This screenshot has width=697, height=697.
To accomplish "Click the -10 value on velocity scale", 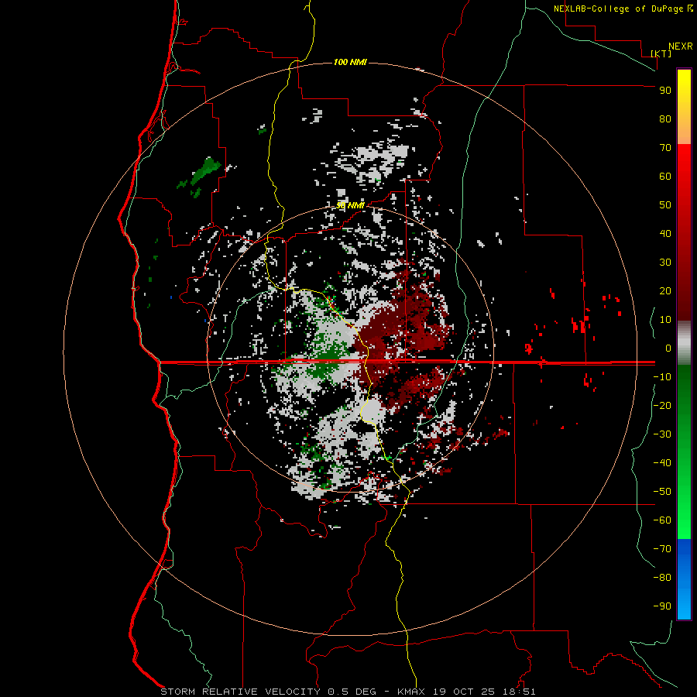I will tap(662, 377).
